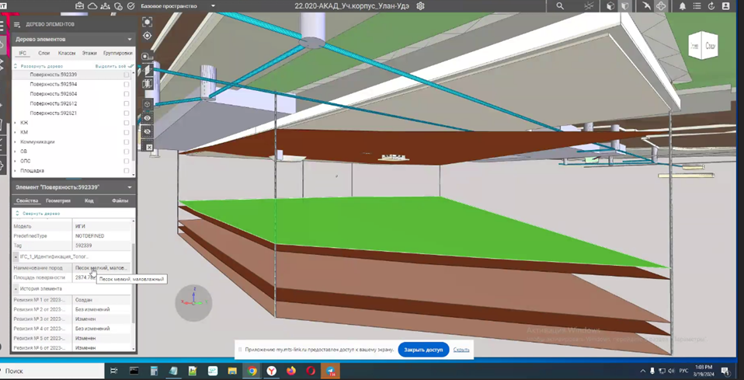Open the briefcase projects icon in top bar
The height and width of the screenshot is (380, 744).
80,6
